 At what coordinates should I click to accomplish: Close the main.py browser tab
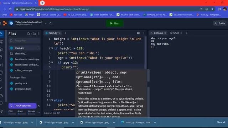36,3
